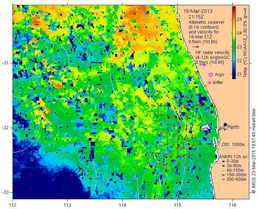The width and height of the screenshot is (258, 209).
Task: Click the dark red top of temperature colorbar
Action: point(234,8)
